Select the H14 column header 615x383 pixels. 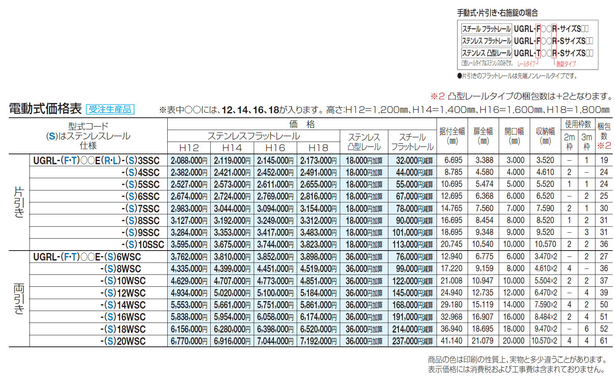pos(232,148)
